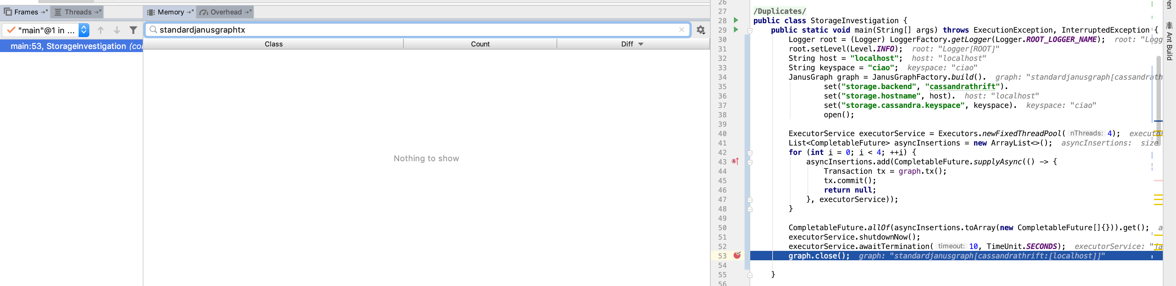Go to next frame with down arrow

[x=117, y=30]
